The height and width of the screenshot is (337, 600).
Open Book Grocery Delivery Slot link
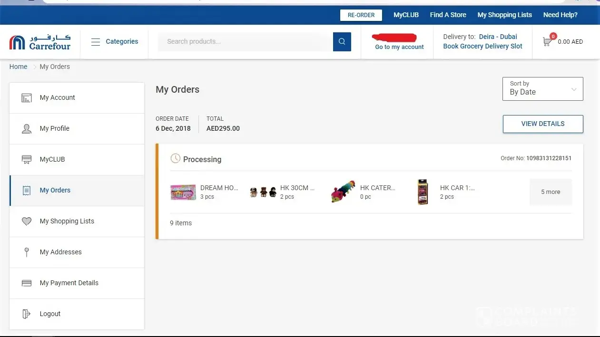(482, 46)
